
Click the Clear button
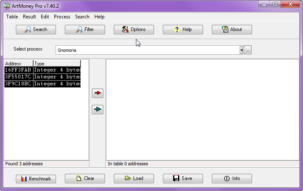85,178
